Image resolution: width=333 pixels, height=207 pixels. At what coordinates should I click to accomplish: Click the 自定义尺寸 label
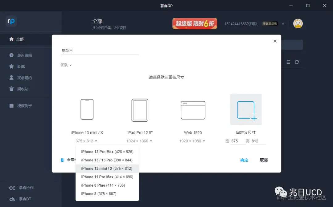point(246,132)
